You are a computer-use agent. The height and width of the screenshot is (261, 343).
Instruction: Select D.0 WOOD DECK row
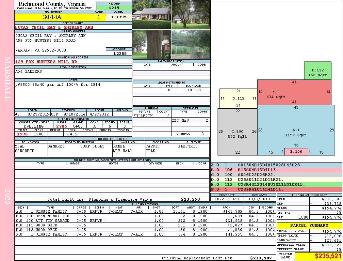point(145,225)
